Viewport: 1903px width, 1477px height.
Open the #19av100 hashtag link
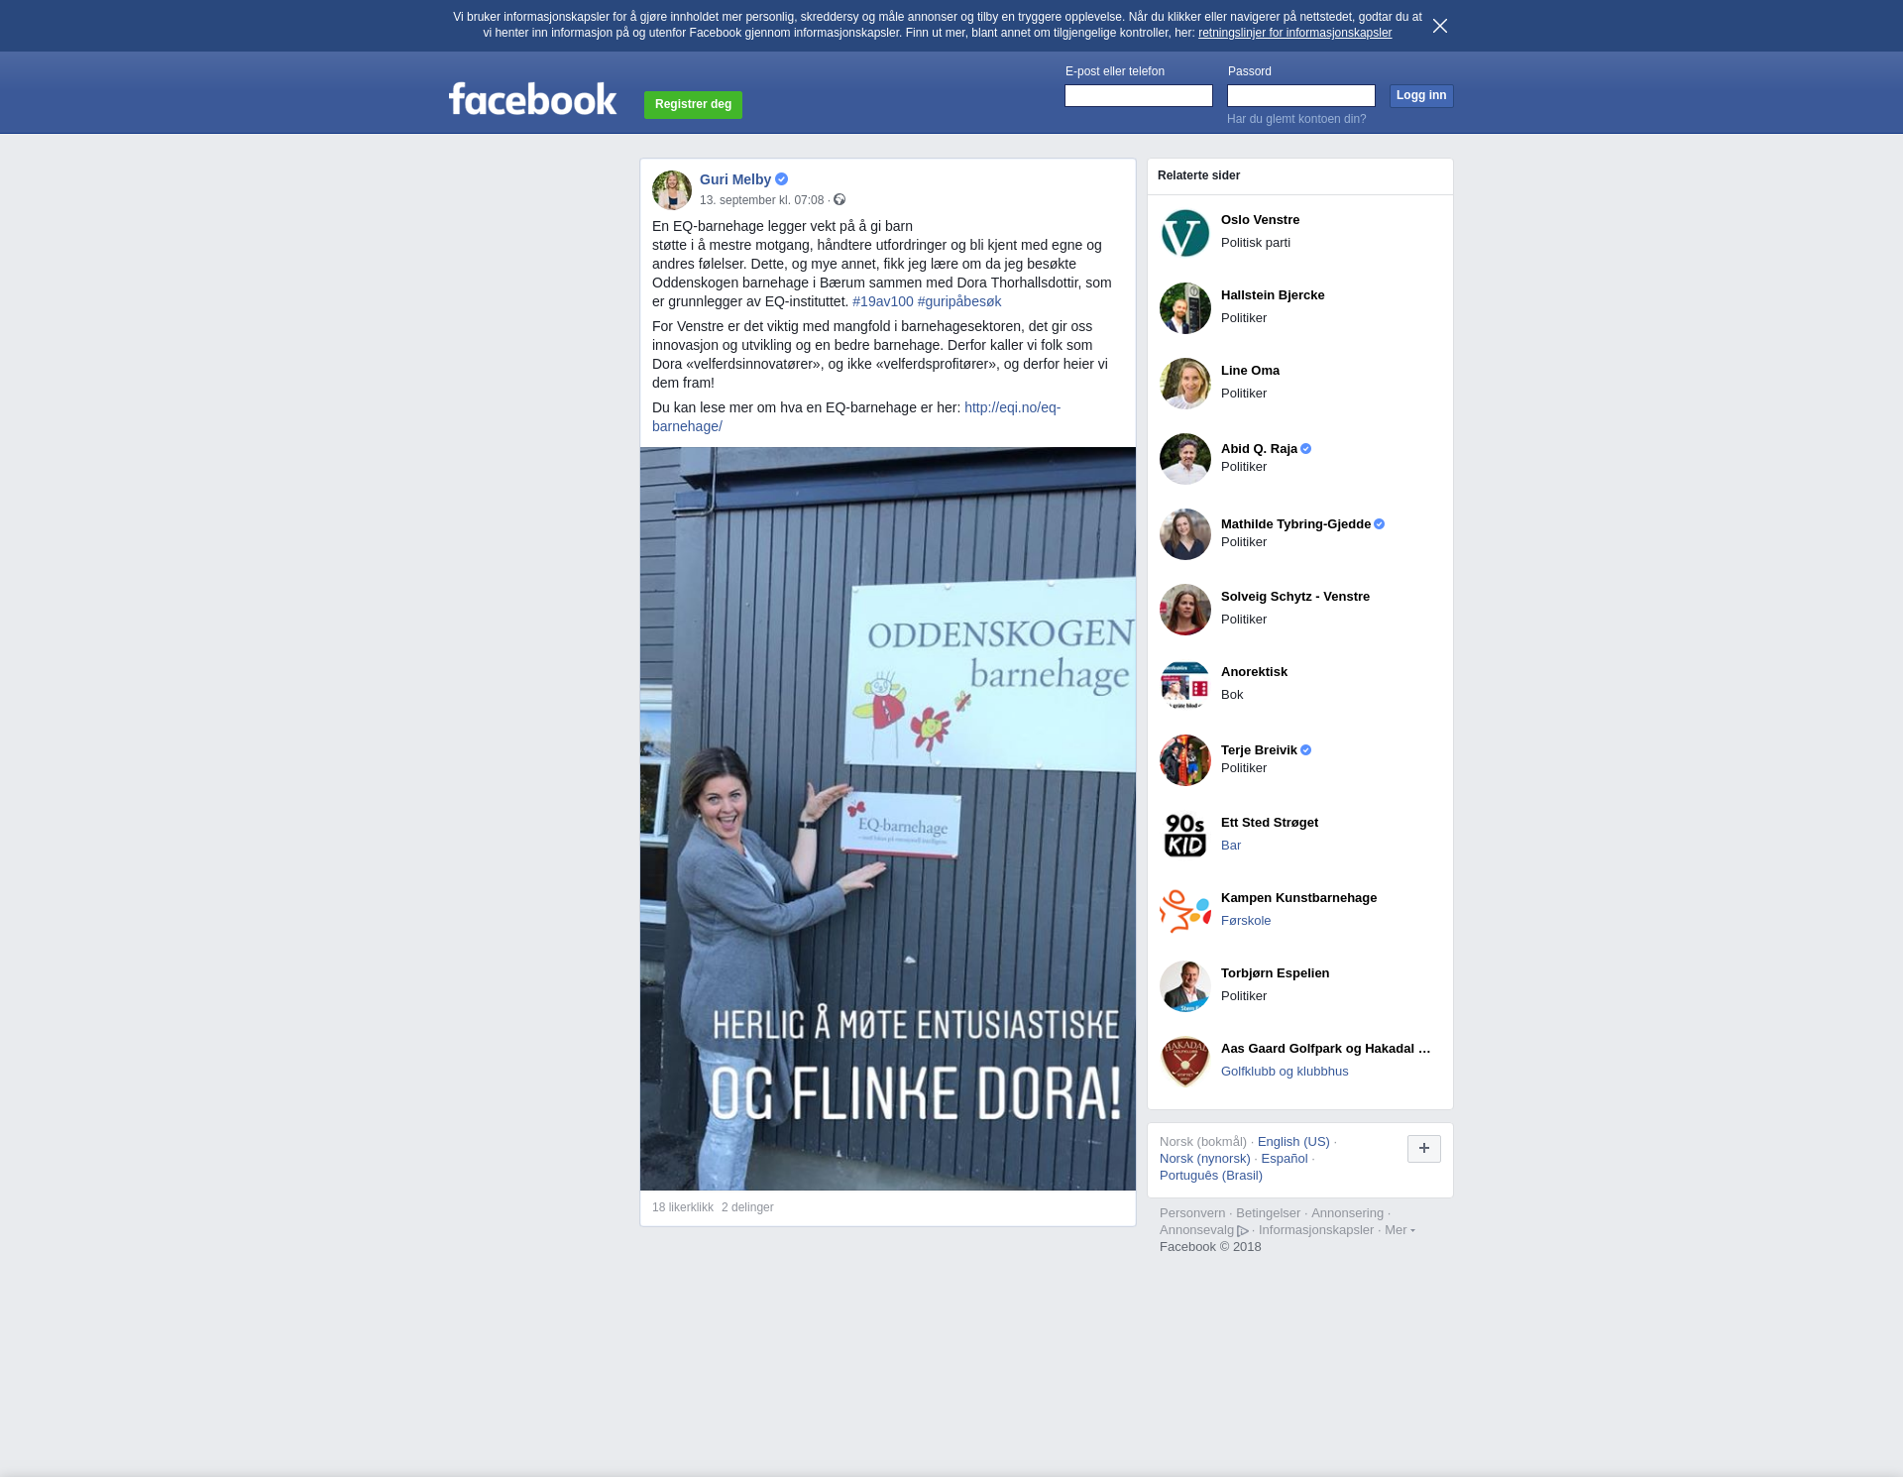tap(882, 301)
